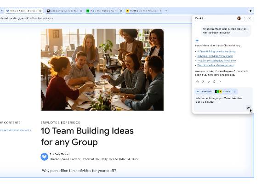Click the blue heart Daily Thread author logo
273x184 pixels.
click(x=45, y=157)
